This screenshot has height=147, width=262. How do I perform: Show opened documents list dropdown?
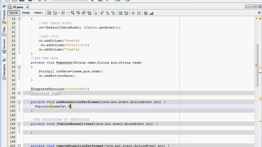tap(255, 7)
